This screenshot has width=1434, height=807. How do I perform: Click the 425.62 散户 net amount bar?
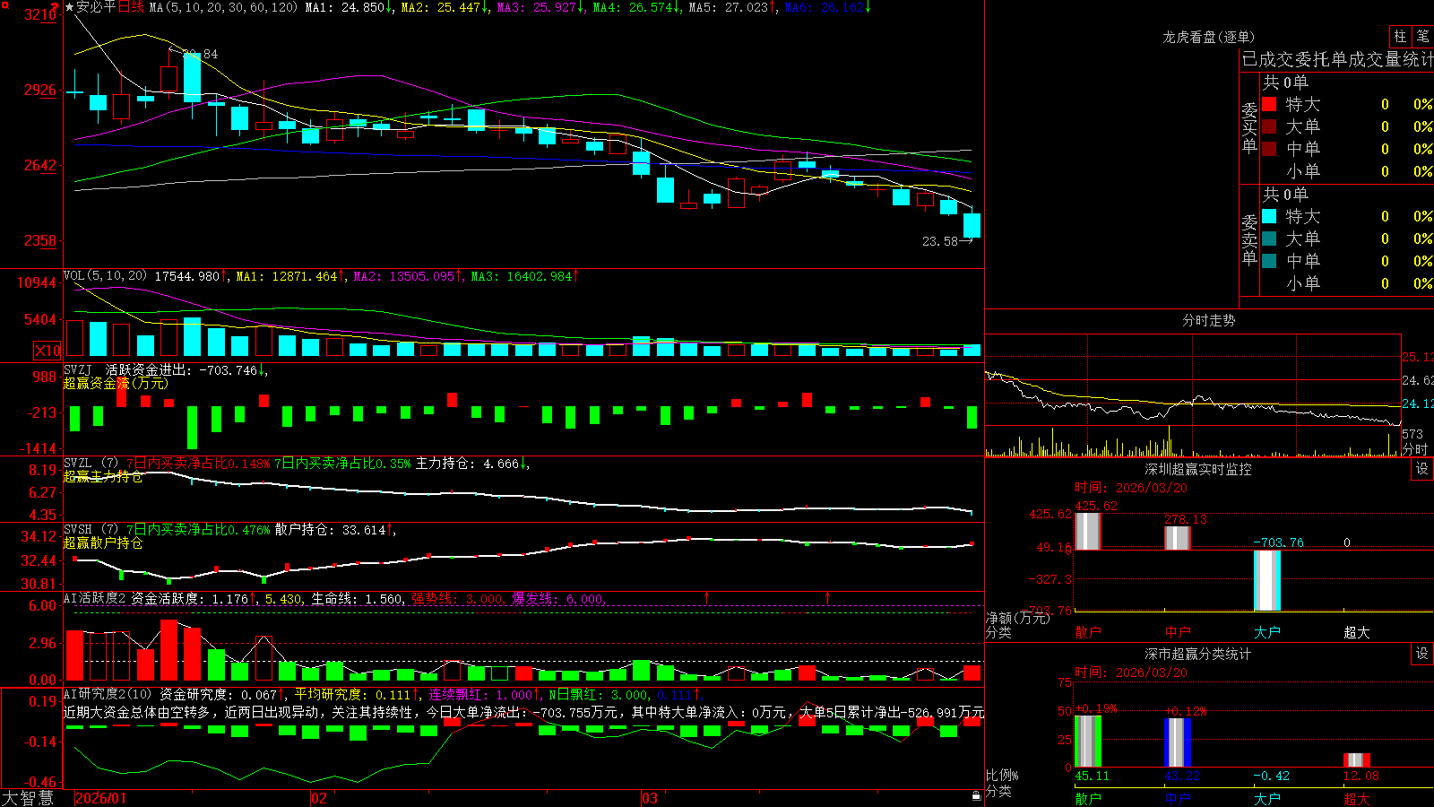[x=1088, y=531]
